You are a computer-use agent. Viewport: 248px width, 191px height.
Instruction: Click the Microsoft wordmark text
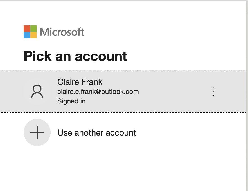point(62,32)
